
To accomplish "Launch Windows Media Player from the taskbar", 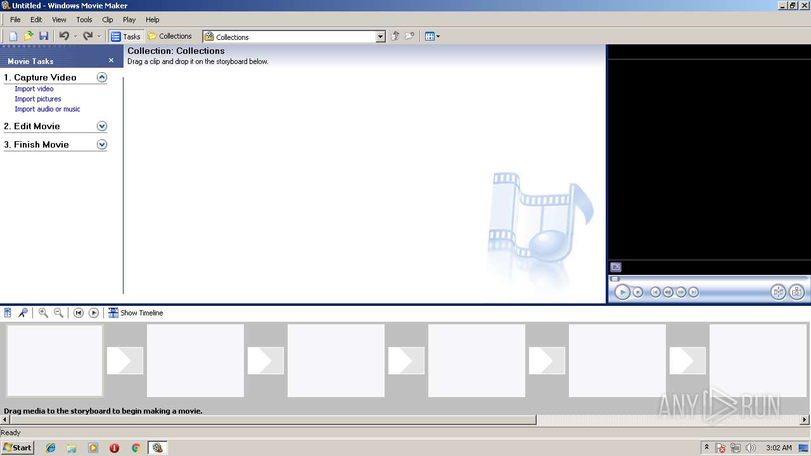I will [93, 448].
